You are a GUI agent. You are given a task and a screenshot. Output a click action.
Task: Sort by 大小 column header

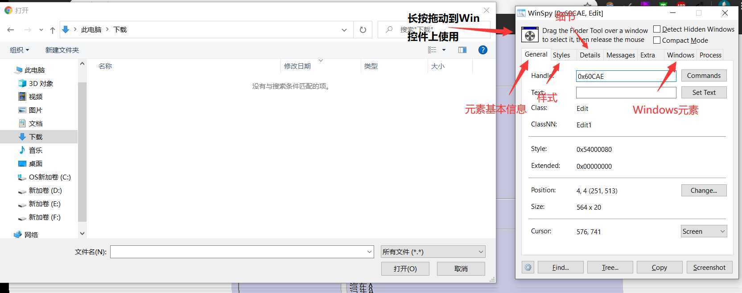438,66
